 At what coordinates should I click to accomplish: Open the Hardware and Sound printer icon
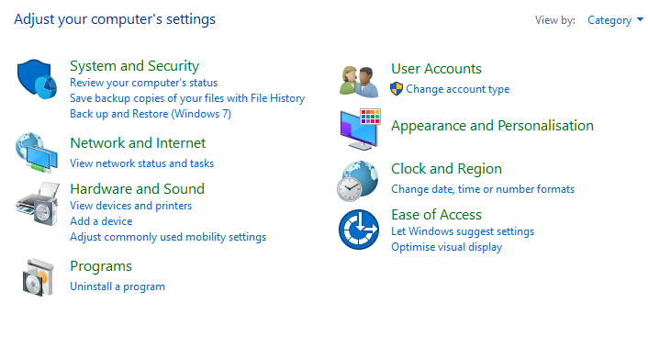[x=38, y=204]
